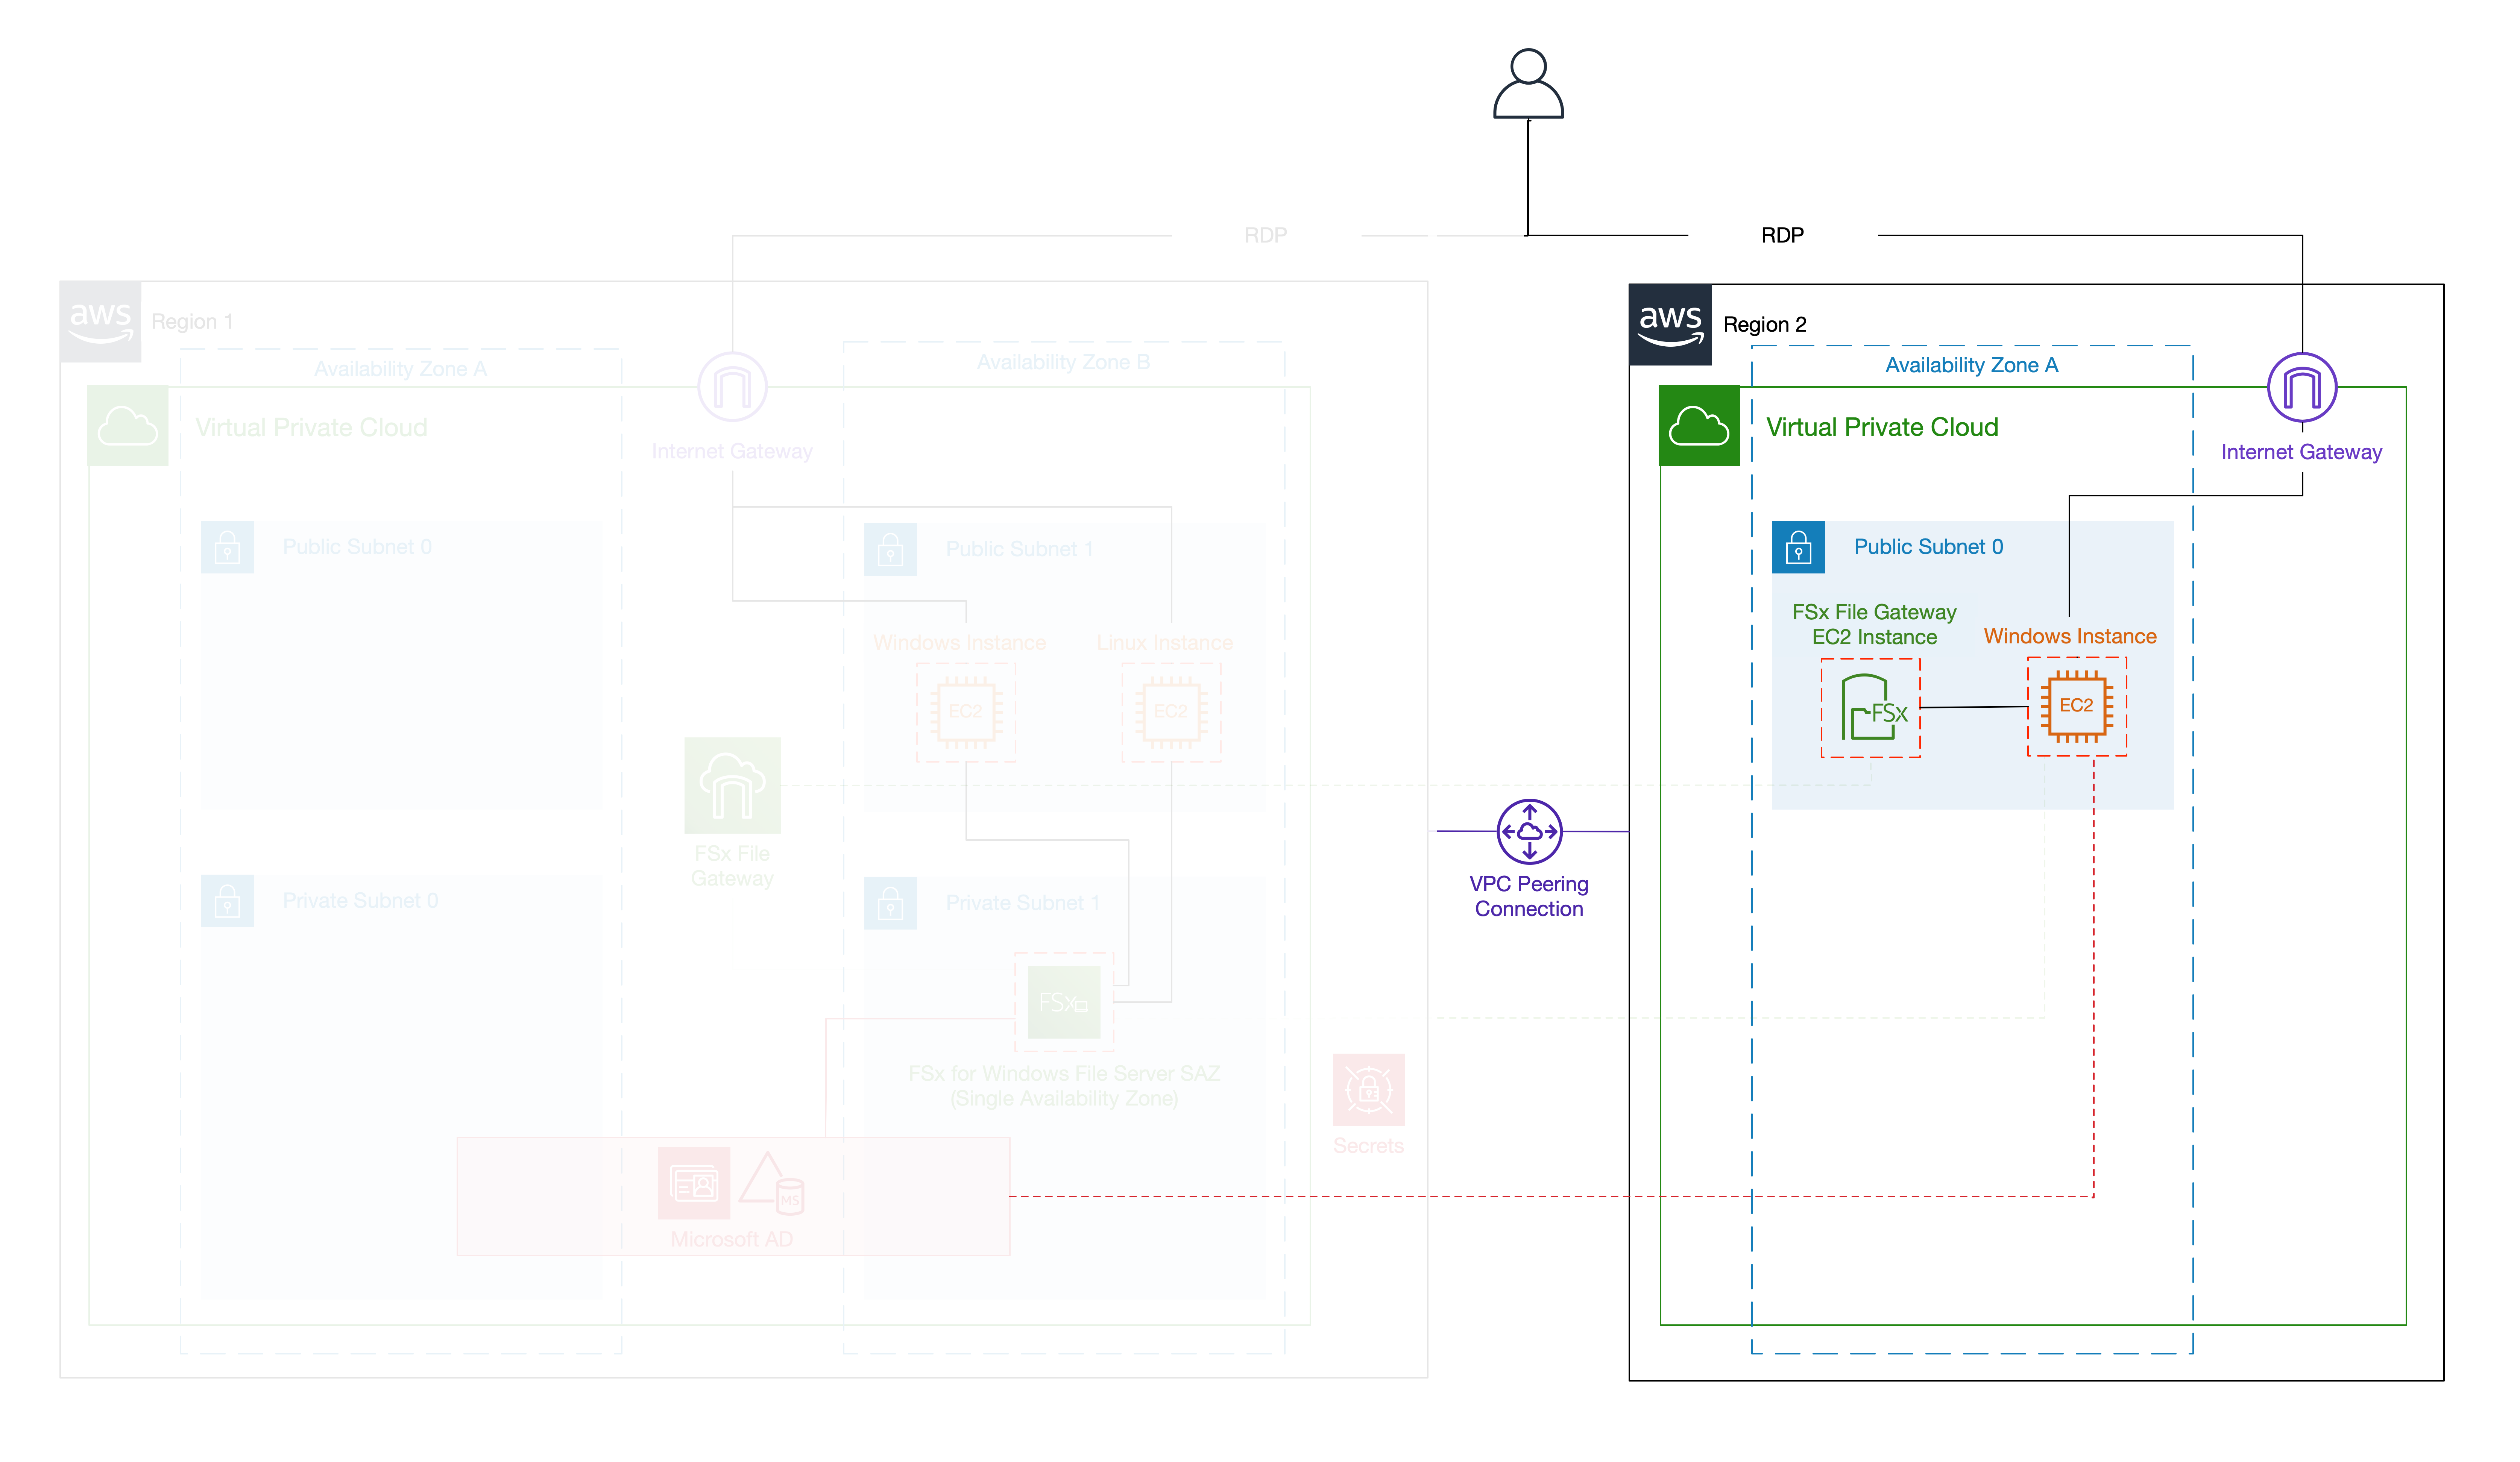Select the Region 2 Virtual Private Cloud icon
The height and width of the screenshot is (1462, 2520).
[x=1698, y=426]
